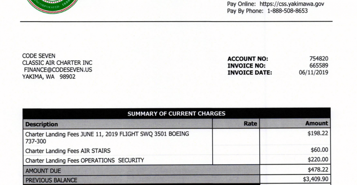Click the css.yakimawa.gov pay online link
The height and width of the screenshot is (185, 357).
tap(292, 4)
